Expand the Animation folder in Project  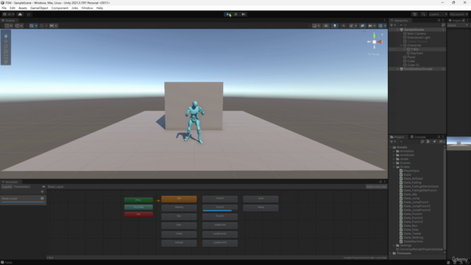click(x=394, y=151)
